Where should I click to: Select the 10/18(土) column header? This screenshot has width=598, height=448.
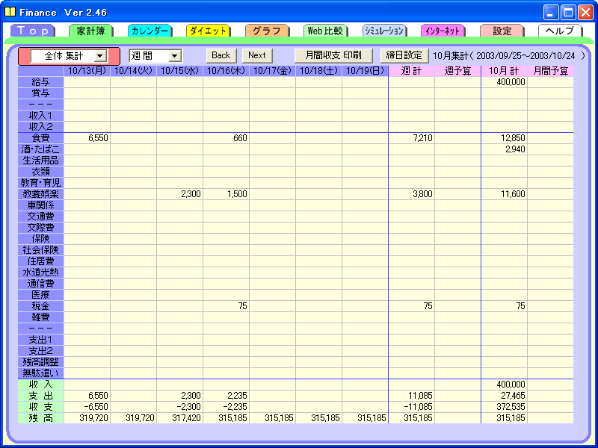319,71
